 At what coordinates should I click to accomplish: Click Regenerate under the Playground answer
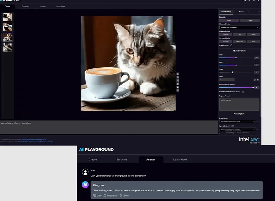110,196
